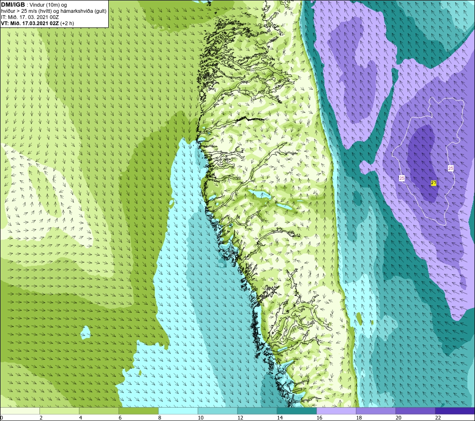The width and height of the screenshot is (475, 421).
Task: Select the darkest purple swatch above 22 m/s
Action: point(455,411)
